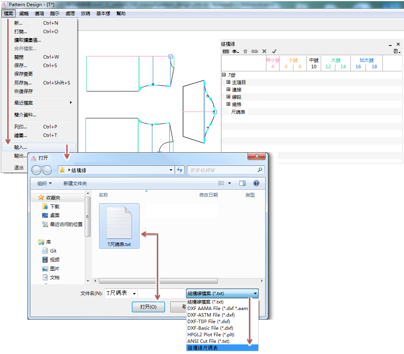
Task: Click the trash delete icon in 結構線 panel
Action: click(245, 51)
